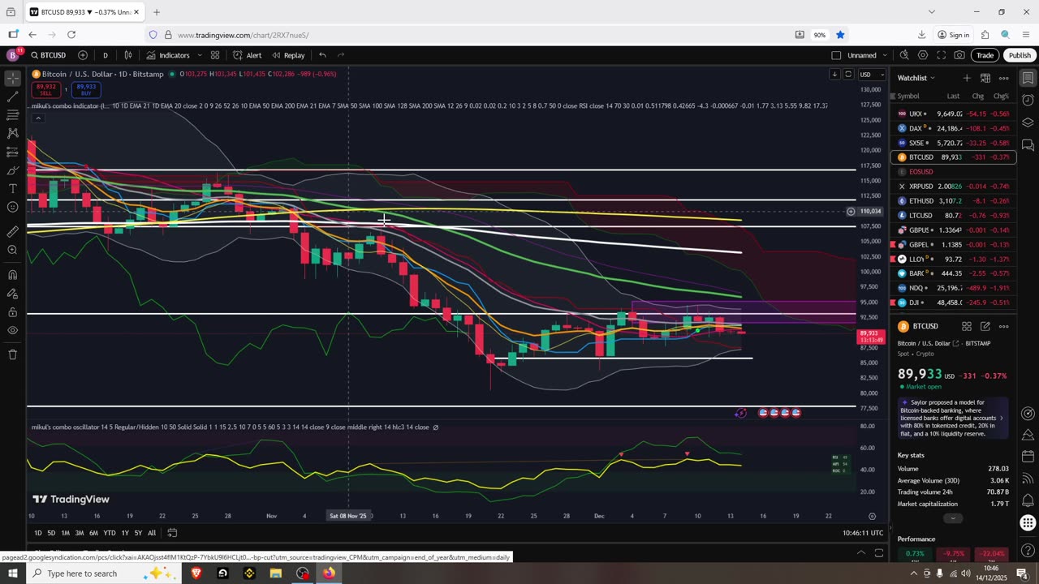Image resolution: width=1039 pixels, height=584 pixels.
Task: Enter fullscreen chart mode
Action: (942, 55)
